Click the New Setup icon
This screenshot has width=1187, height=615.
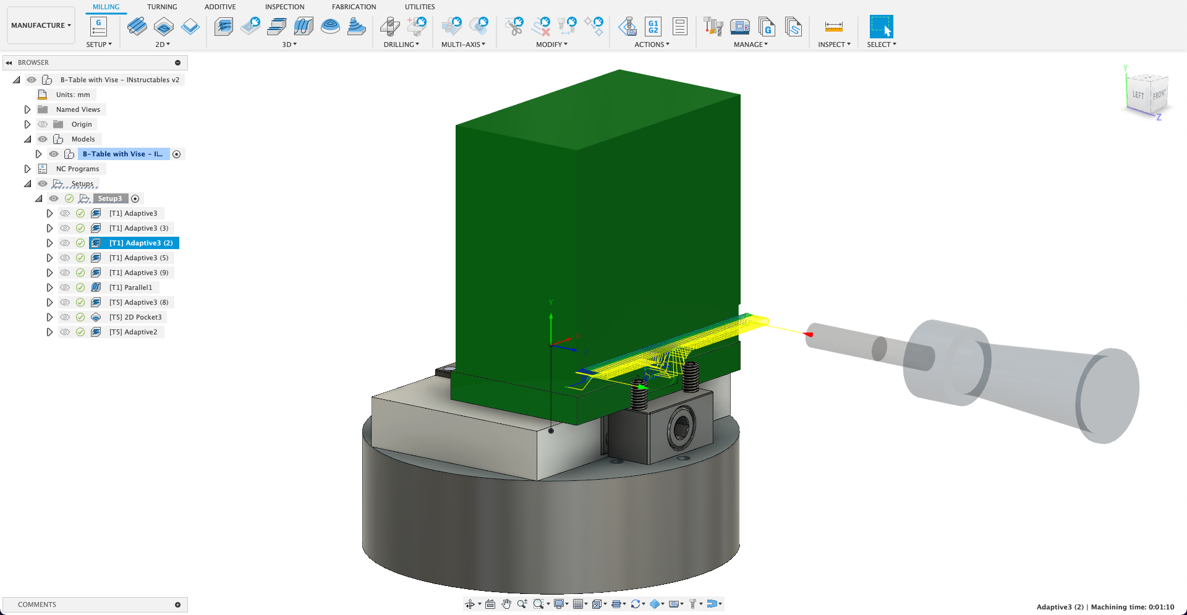(x=98, y=26)
